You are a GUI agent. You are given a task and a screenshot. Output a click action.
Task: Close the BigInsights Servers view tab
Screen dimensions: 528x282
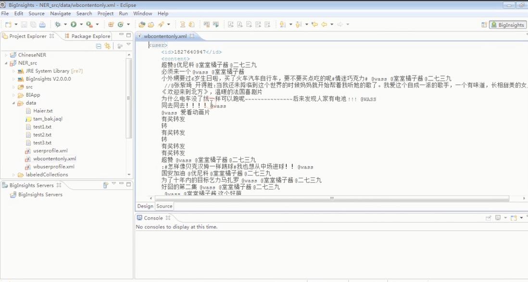[x=59, y=185]
